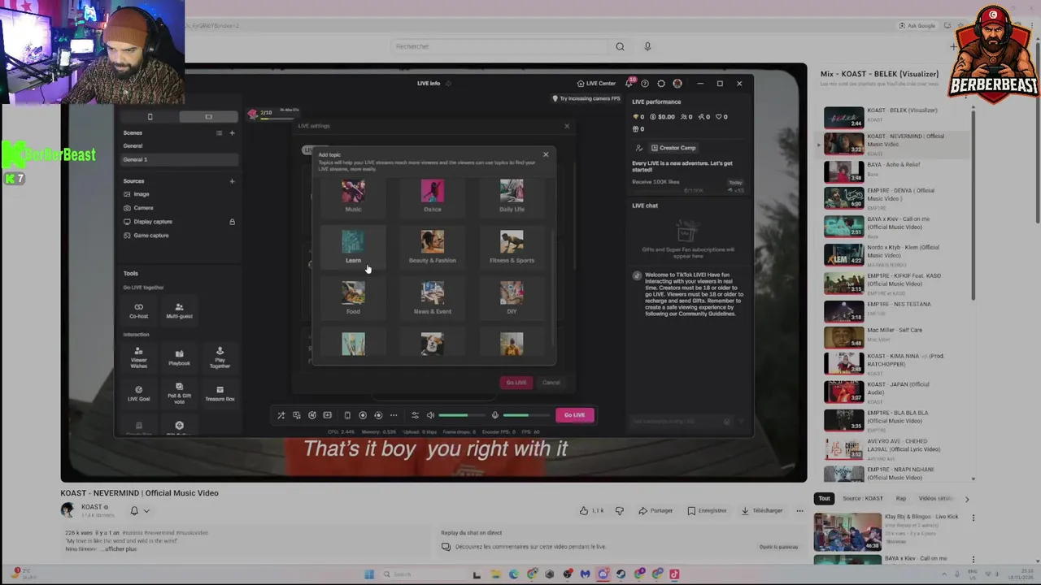This screenshot has height=585, width=1041.
Task: Open the profile avatar menu
Action: point(677,83)
